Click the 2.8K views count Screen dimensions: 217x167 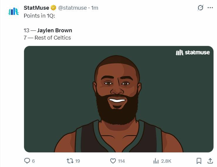coord(166,161)
